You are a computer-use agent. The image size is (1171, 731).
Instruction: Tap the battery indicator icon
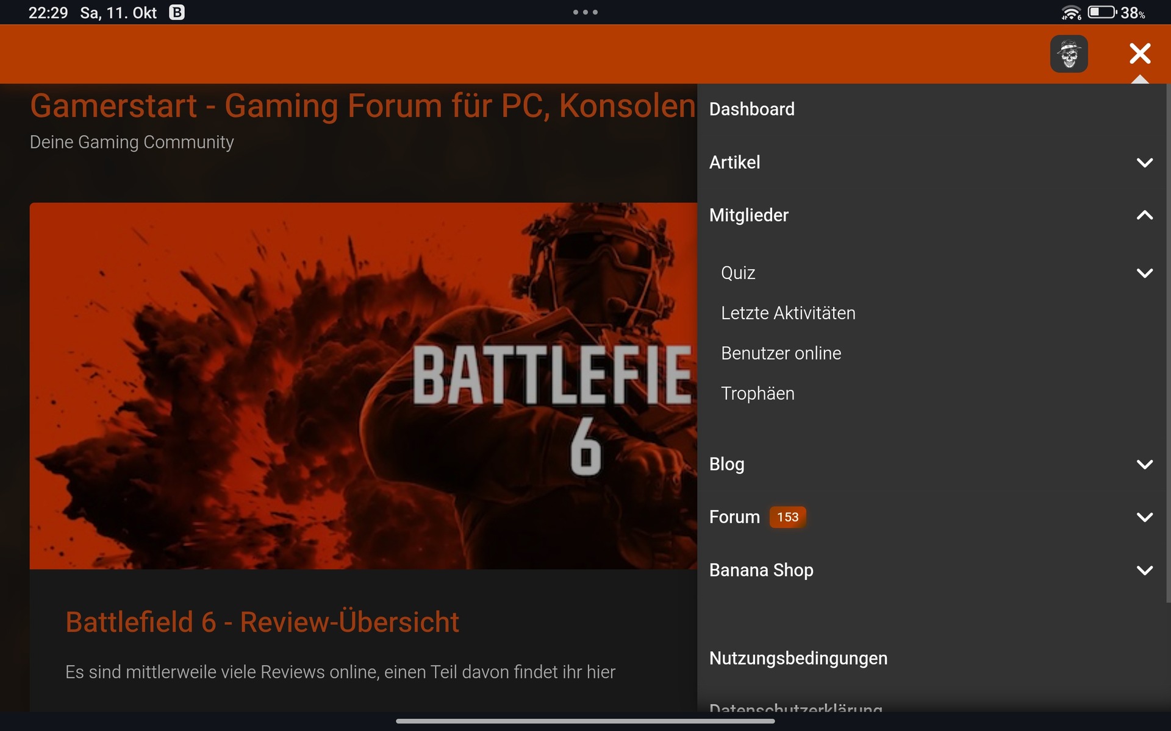(1101, 13)
